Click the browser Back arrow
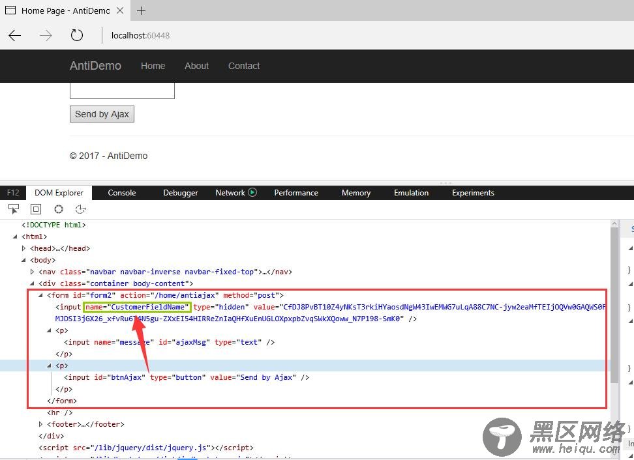This screenshot has width=634, height=460. pos(14,36)
